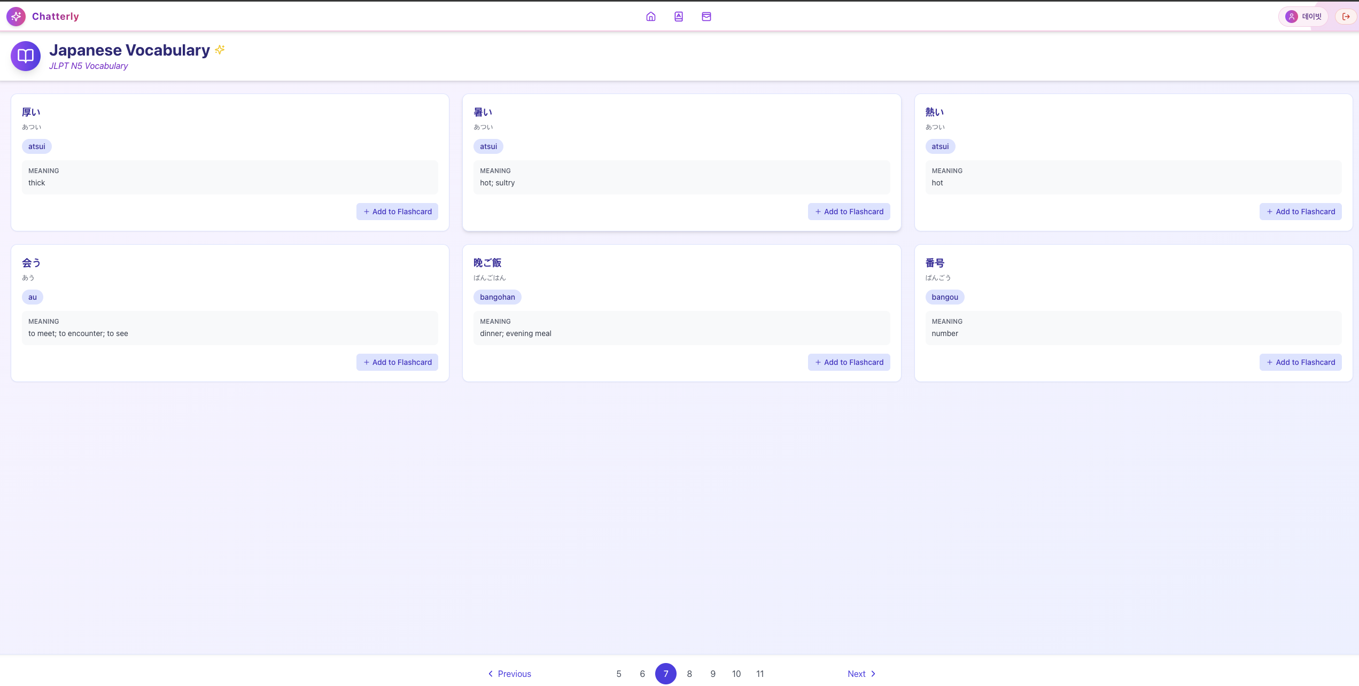Add 番号 (number) to flashcards

coord(1300,362)
